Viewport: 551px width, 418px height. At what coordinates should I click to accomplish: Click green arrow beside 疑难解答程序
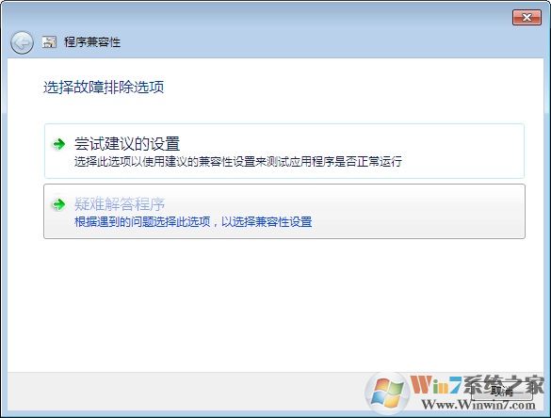pos(58,204)
